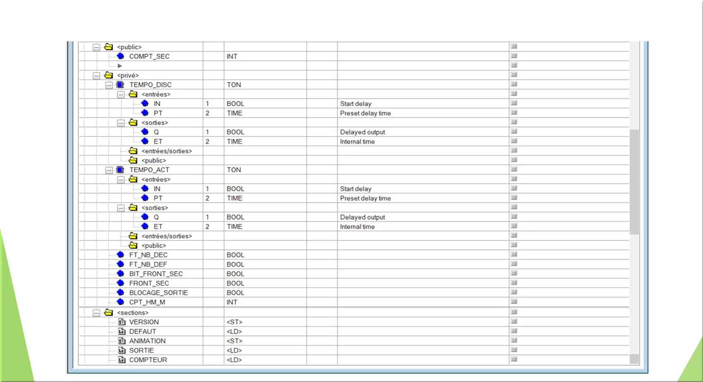Collapse the TEMPO_DISC block node
Viewport: 703px width, 382px height.
pos(109,85)
